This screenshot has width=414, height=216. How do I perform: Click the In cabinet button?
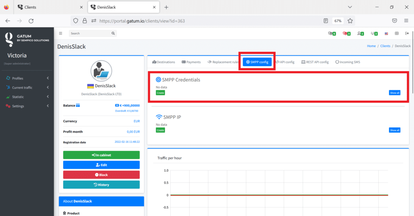click(x=101, y=155)
